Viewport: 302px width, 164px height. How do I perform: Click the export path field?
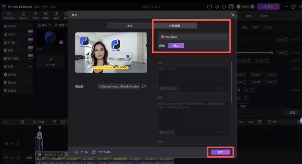tap(119, 86)
